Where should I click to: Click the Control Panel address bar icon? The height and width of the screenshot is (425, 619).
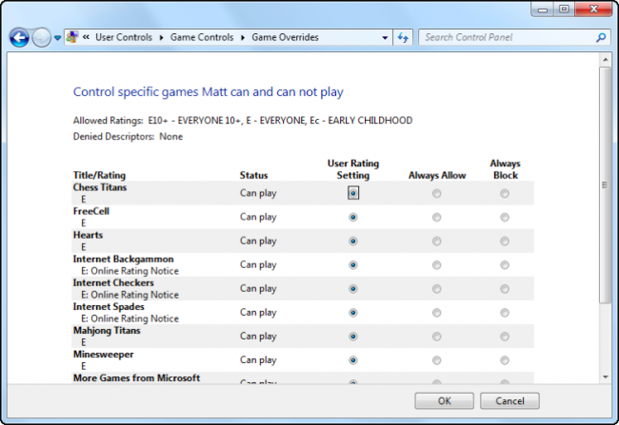coord(72,37)
